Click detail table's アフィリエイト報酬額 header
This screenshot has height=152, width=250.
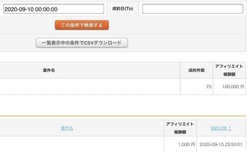coord(180,128)
